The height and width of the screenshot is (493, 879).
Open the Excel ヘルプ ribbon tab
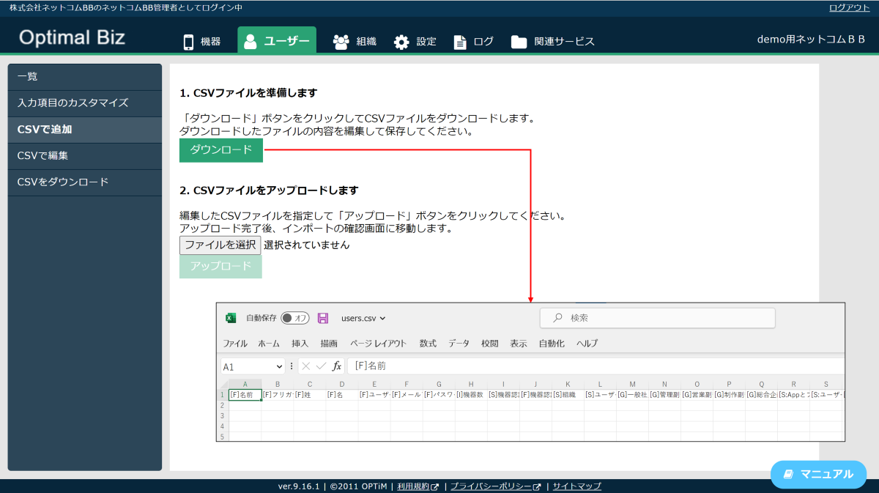[587, 343]
